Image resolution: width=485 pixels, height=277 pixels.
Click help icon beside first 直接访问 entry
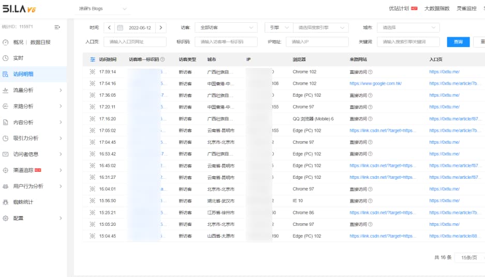pos(370,72)
